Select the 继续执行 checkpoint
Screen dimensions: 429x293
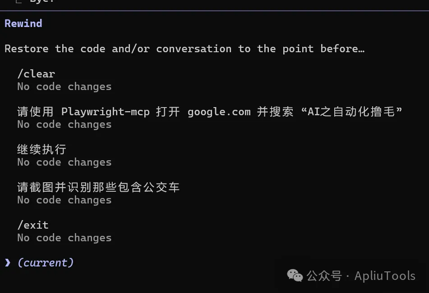click(42, 149)
